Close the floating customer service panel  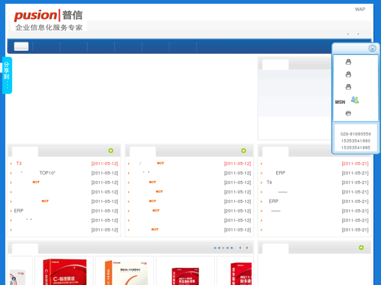coord(372,49)
